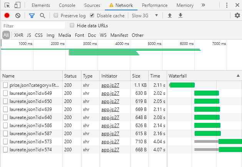242x167 pixels.
Task: Open network search with magnifier icon
Action: pos(42,16)
